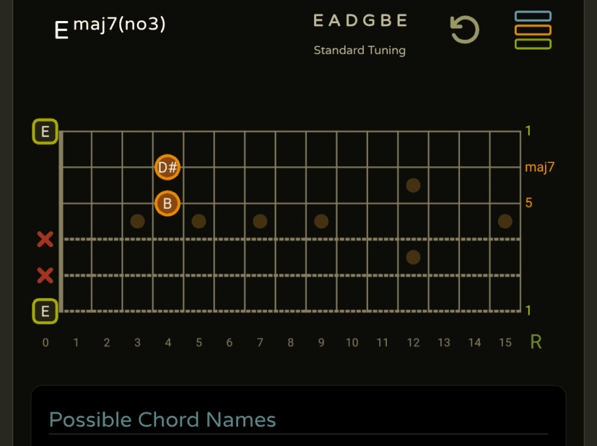The width and height of the screenshot is (597, 446).
Task: Toggle the muted A string X marker
Action: (x=45, y=276)
